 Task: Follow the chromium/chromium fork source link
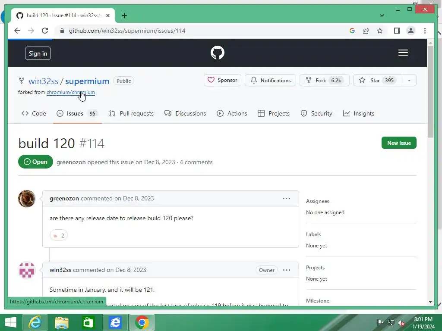pos(70,92)
